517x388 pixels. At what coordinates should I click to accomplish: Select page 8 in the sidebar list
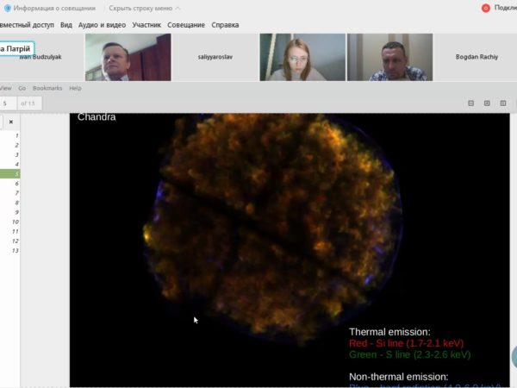(x=16, y=203)
